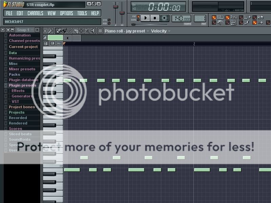
Task: Click the speaker playback tool icon
Action: 92,31
